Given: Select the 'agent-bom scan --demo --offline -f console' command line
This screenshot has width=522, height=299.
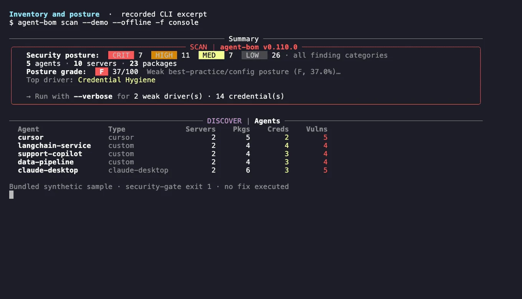Looking at the screenshot, I should click(x=108, y=23).
